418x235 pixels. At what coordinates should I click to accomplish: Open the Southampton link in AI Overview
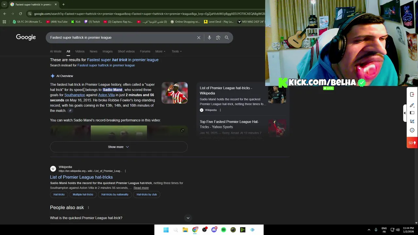click(x=74, y=95)
